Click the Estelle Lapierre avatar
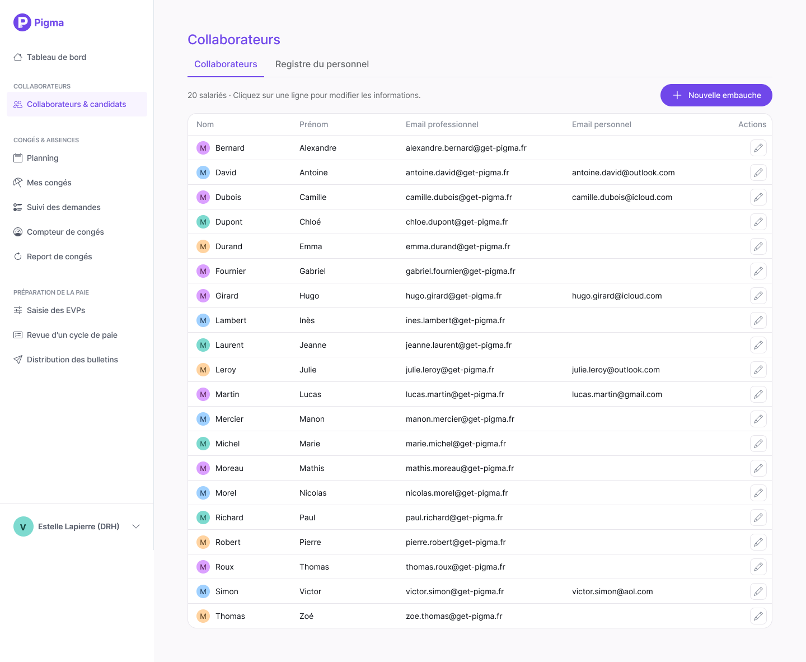This screenshot has height=662, width=806. click(x=24, y=526)
